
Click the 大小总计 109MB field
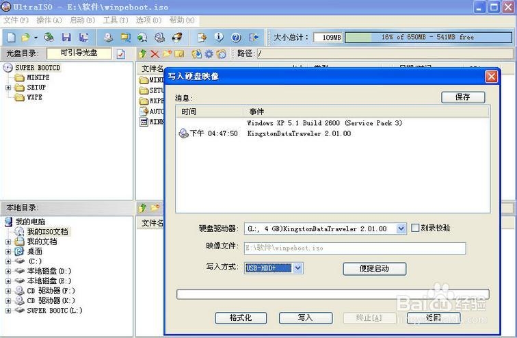point(328,37)
